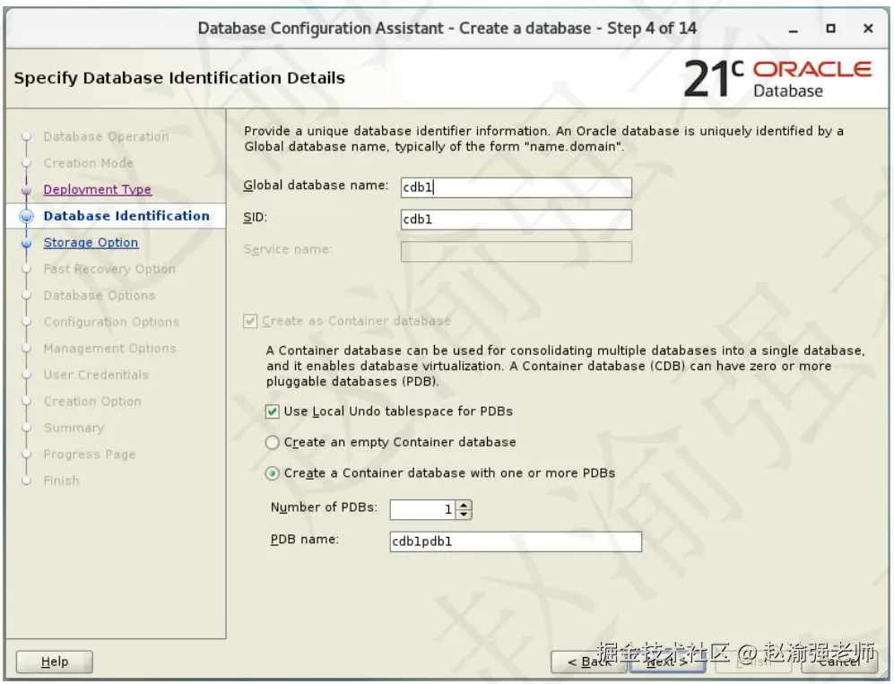
Task: Proceed with the Next button
Action: pos(668,662)
